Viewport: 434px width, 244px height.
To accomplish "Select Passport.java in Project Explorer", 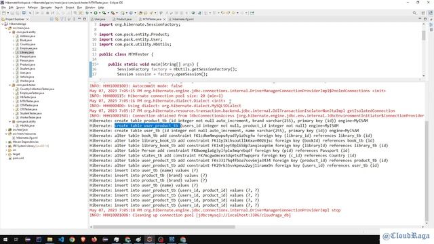I will pyautogui.click(x=28, y=56).
